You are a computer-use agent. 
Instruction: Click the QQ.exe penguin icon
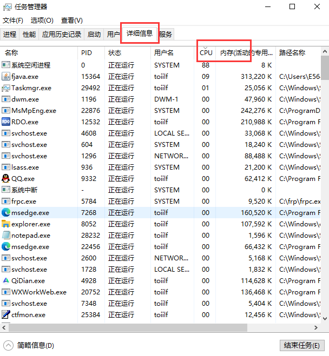(x=6, y=178)
